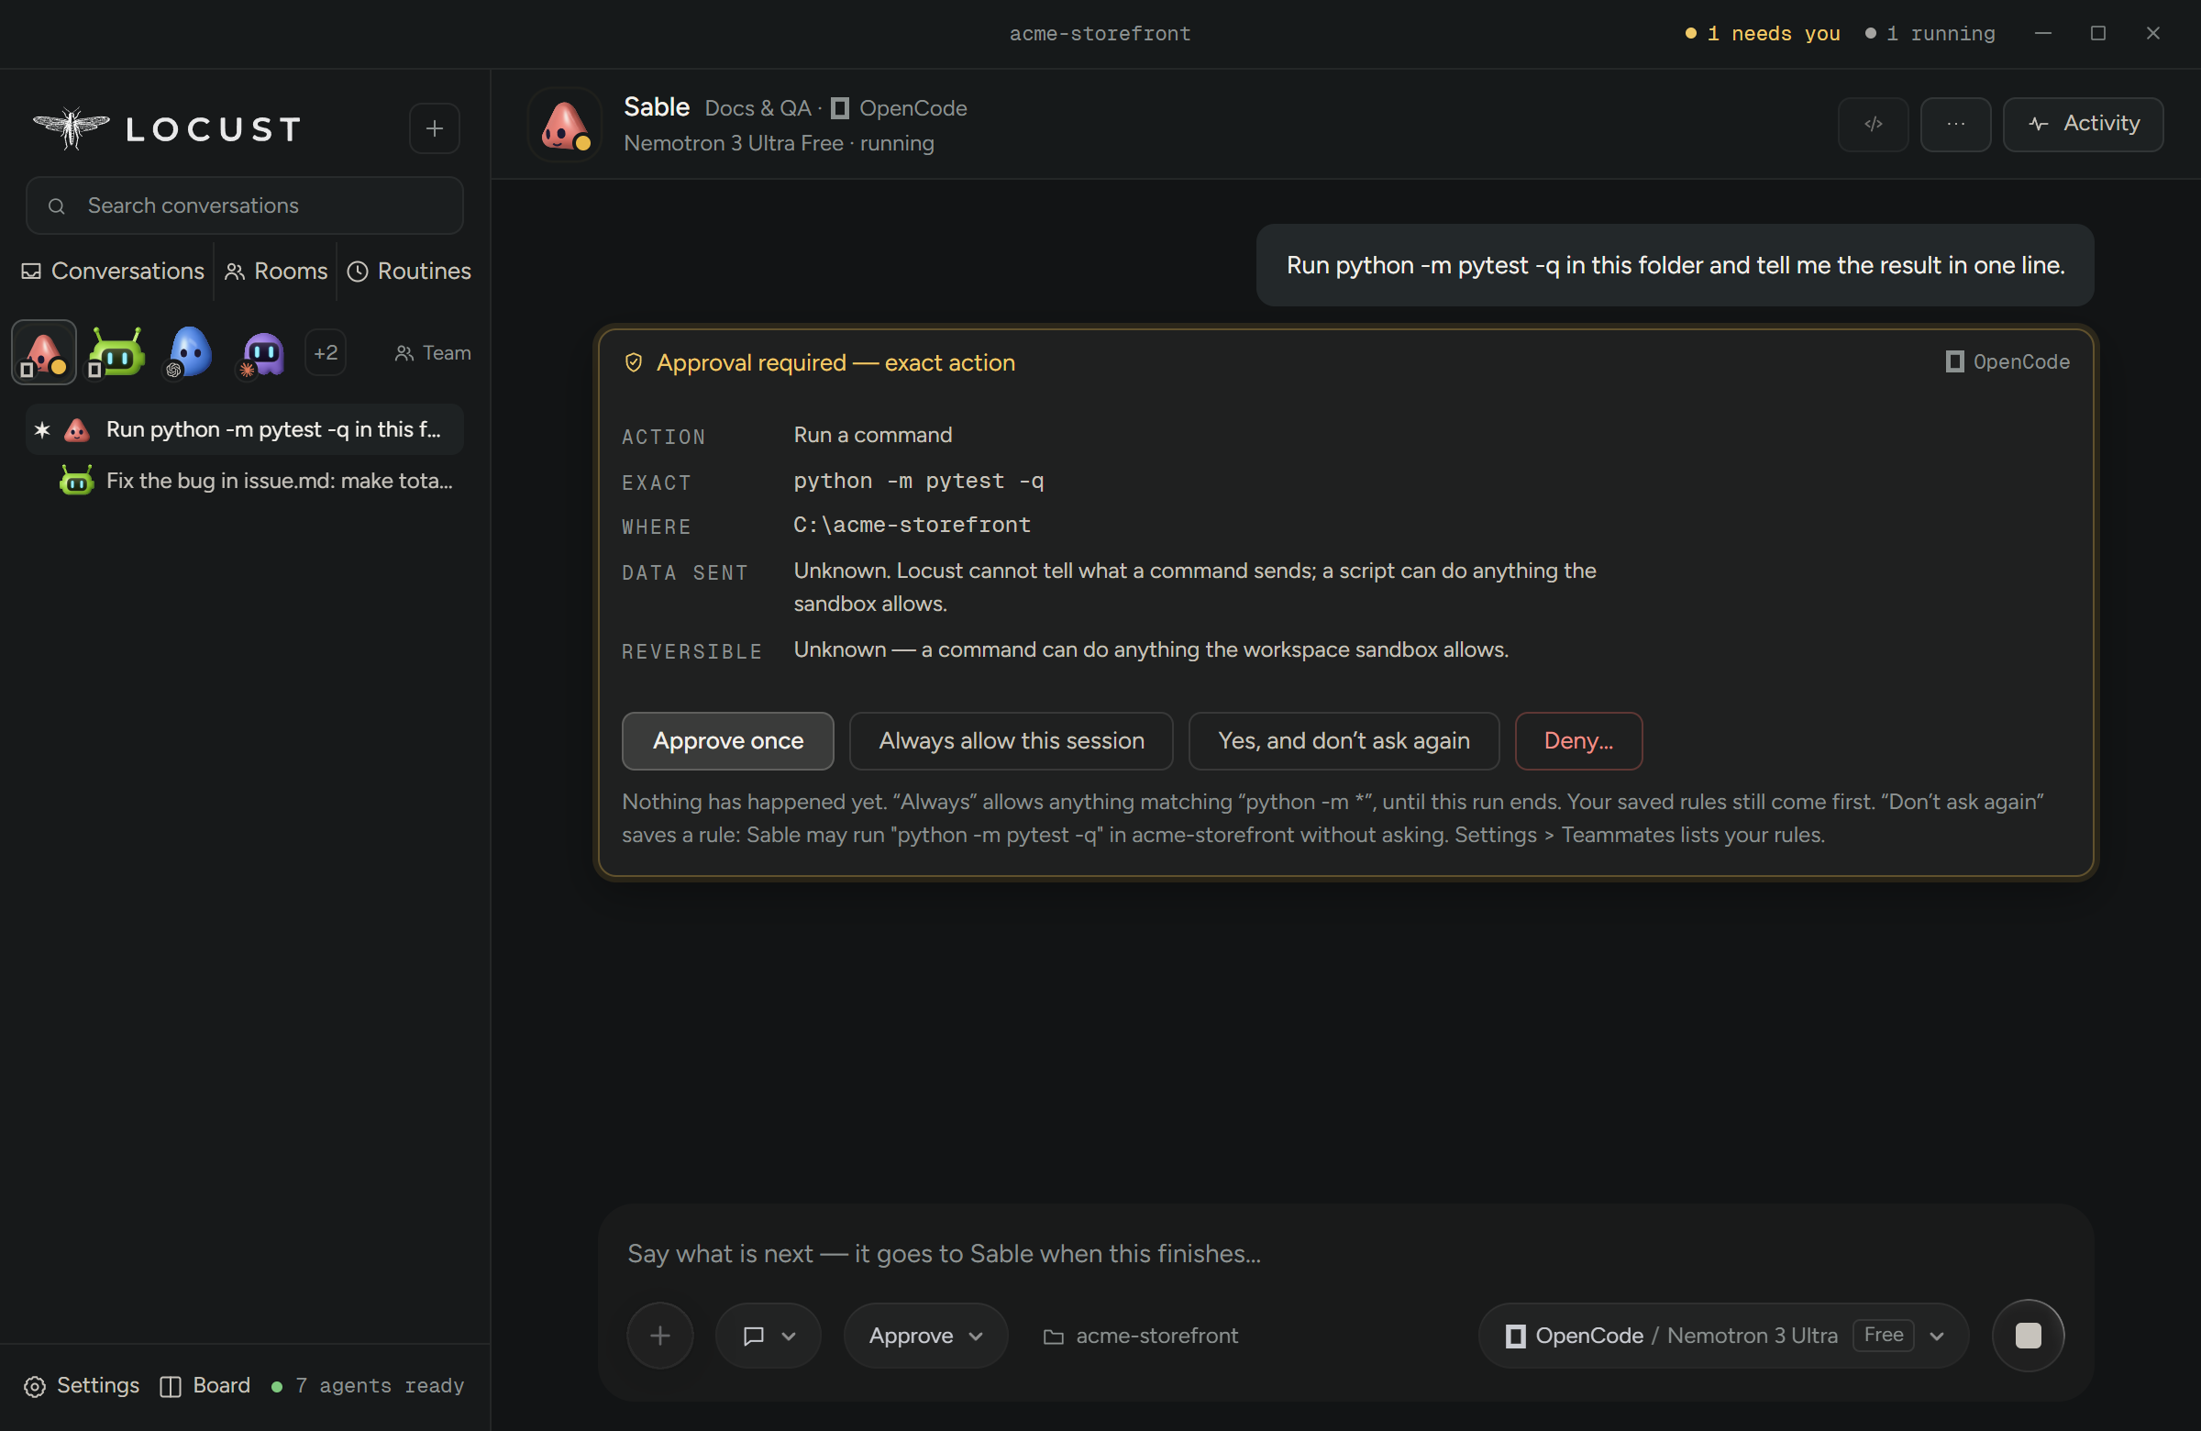The height and width of the screenshot is (1431, 2201).
Task: Click the shield icon beside Approval required
Action: point(634,362)
